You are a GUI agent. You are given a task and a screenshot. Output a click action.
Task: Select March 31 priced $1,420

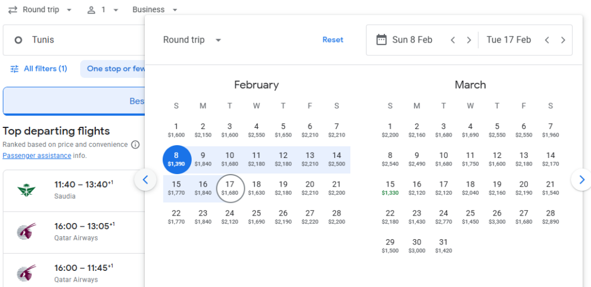(x=443, y=246)
